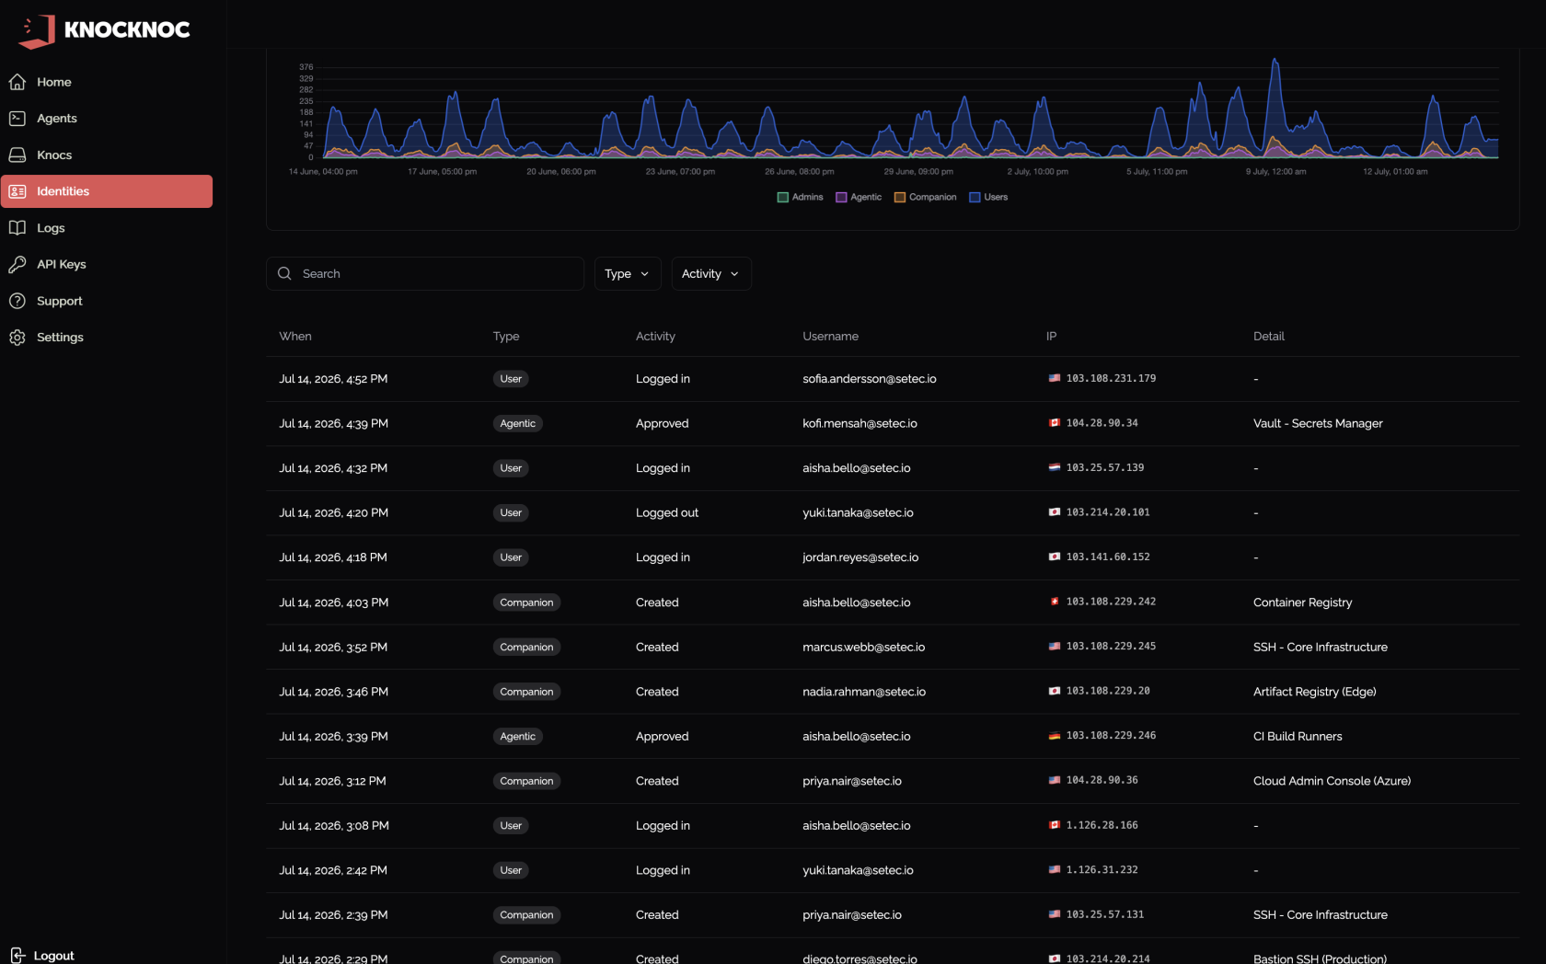Image resolution: width=1546 pixels, height=964 pixels.
Task: Open the Activity filter dropdown
Action: 711,273
